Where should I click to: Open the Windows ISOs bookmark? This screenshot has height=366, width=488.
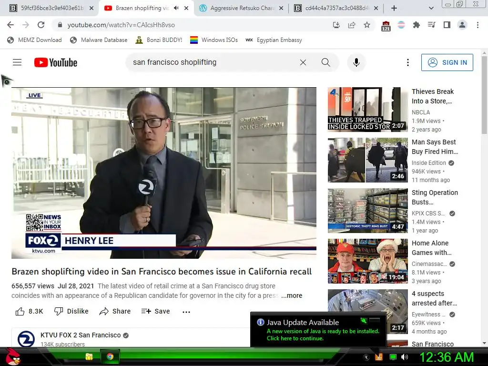pos(214,40)
